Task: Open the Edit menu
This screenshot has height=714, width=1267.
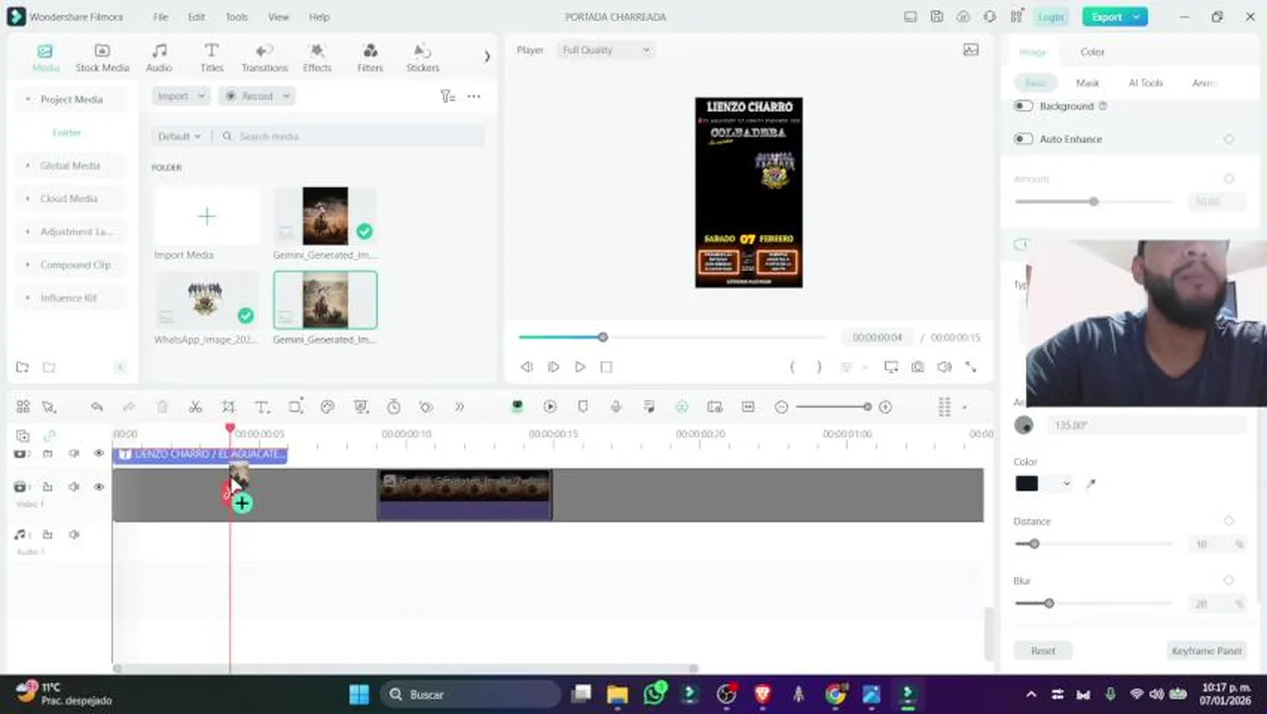Action: 196,17
